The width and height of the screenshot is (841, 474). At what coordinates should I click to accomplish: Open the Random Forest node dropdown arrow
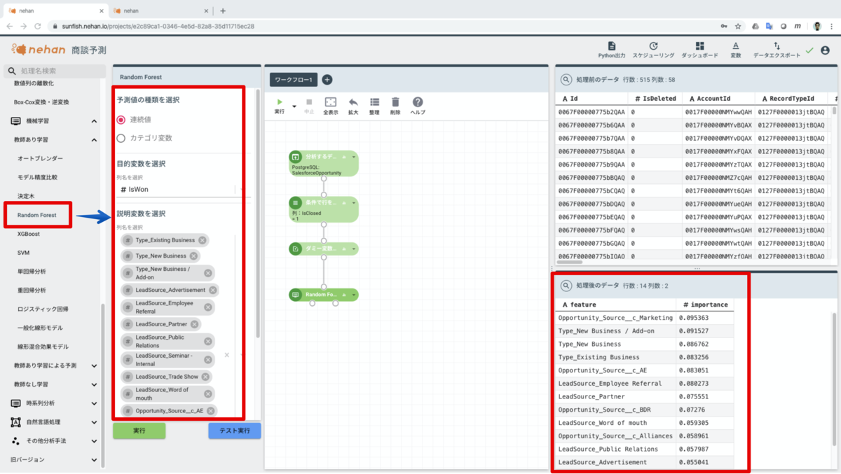click(x=354, y=295)
